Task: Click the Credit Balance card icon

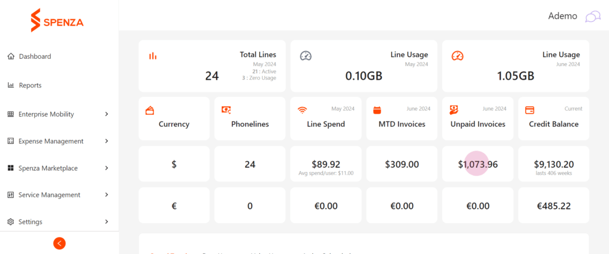Action: point(529,110)
